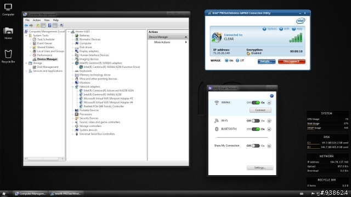Expand the BLUETOOTH section chevron

tap(269, 129)
